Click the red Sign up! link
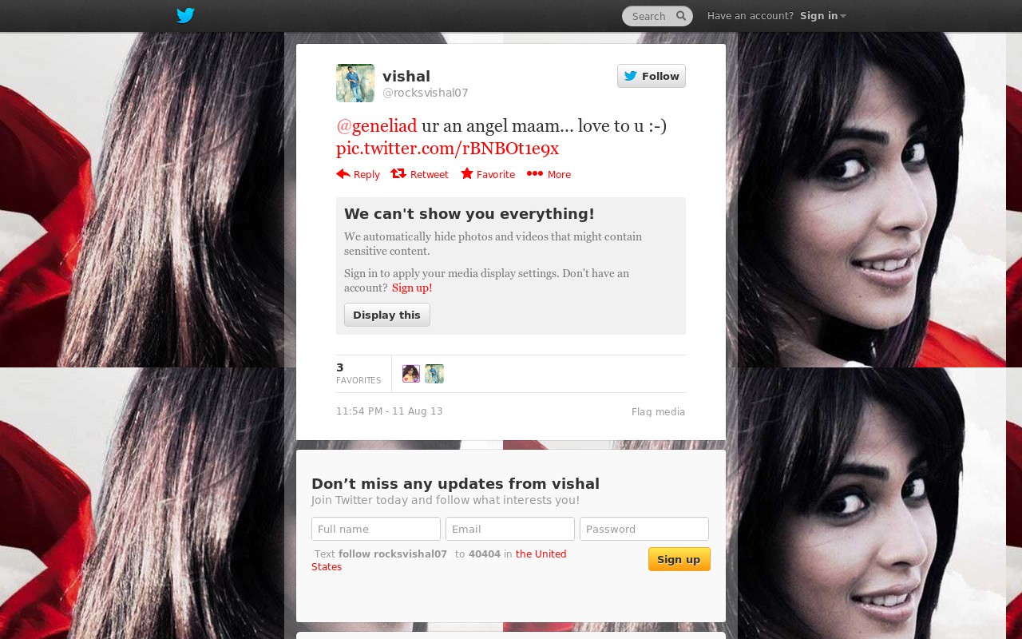1022x639 pixels. pos(412,288)
